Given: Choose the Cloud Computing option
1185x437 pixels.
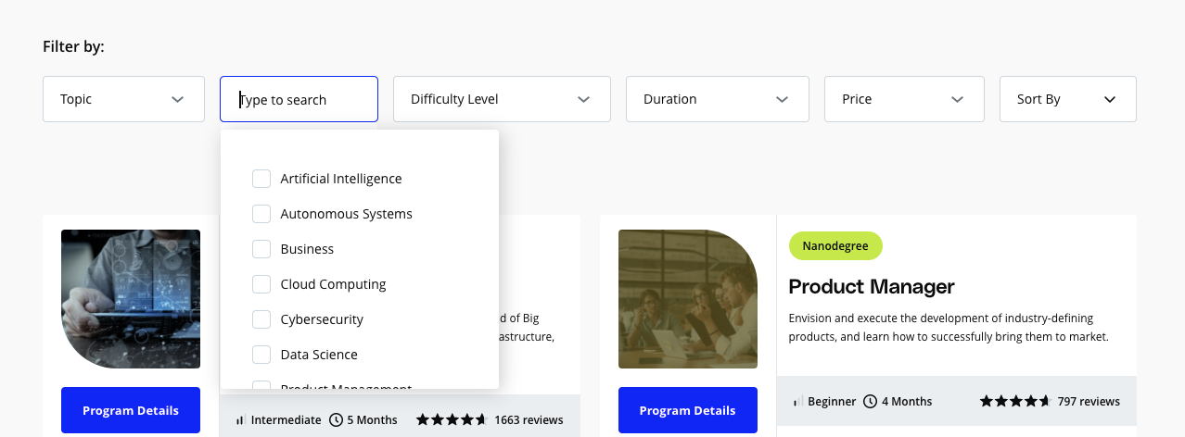Looking at the screenshot, I should coord(333,284).
